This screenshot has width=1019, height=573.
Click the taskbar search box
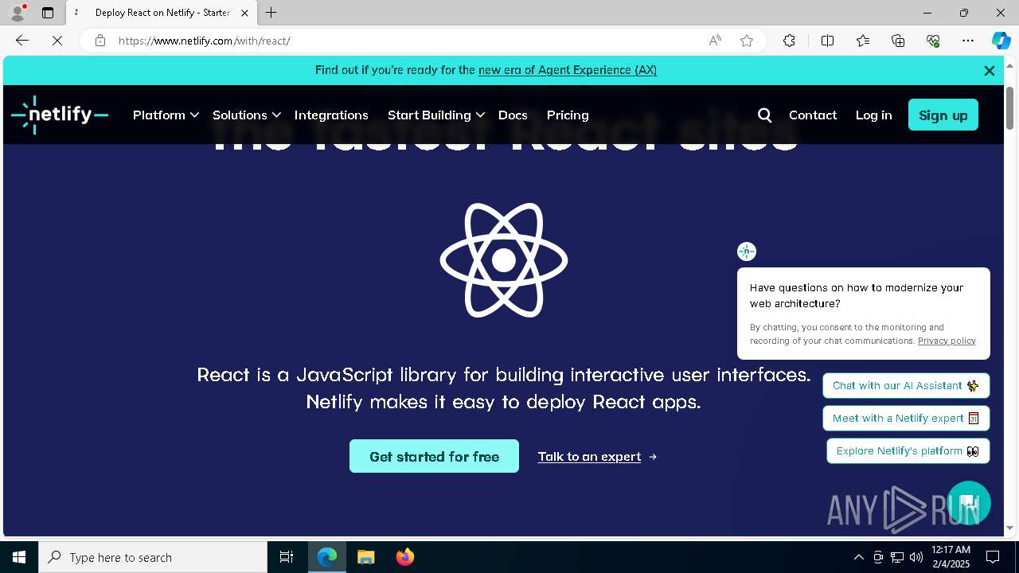point(153,557)
